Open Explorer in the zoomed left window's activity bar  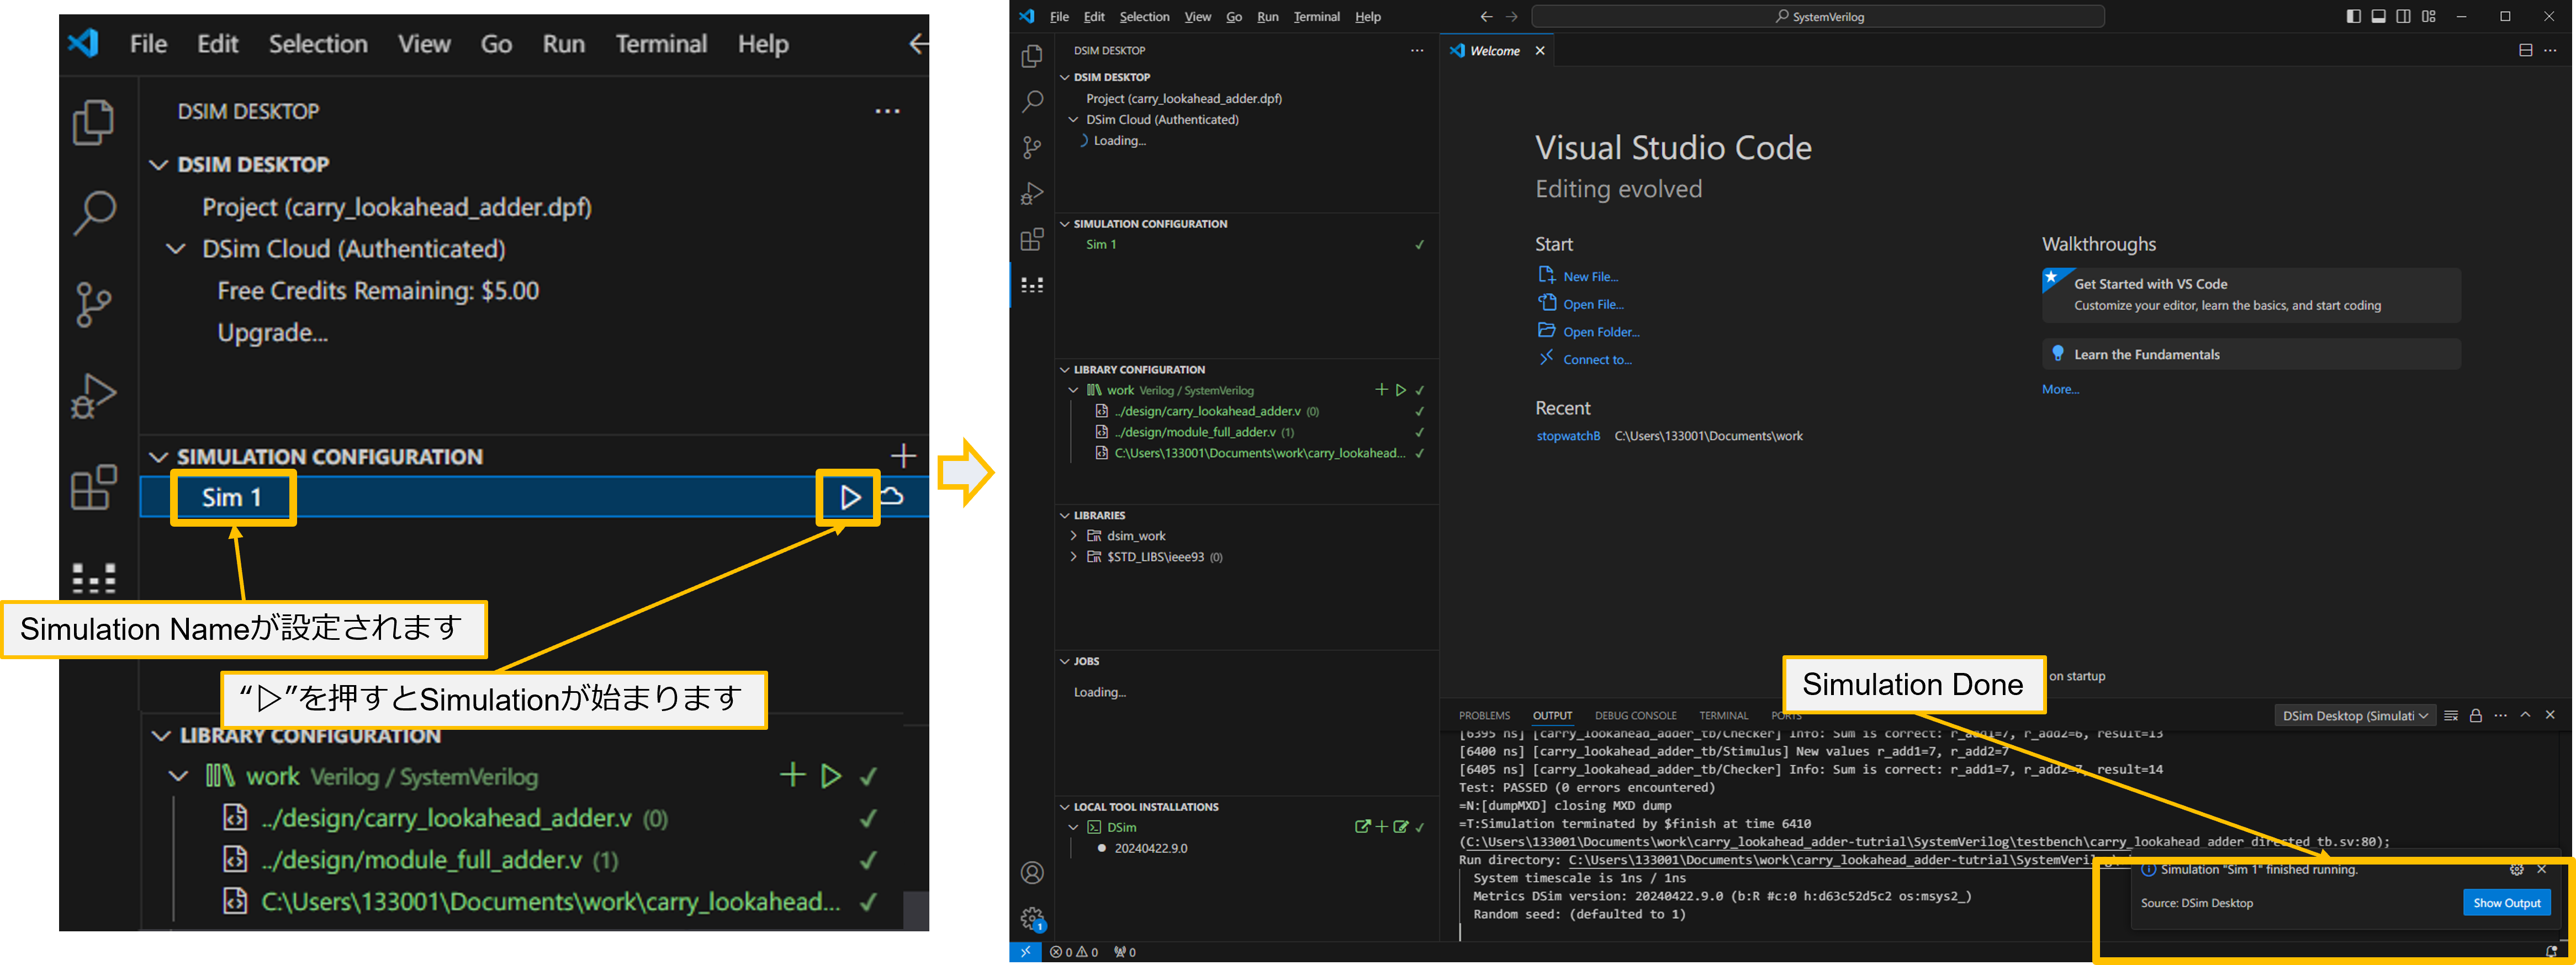(x=94, y=122)
